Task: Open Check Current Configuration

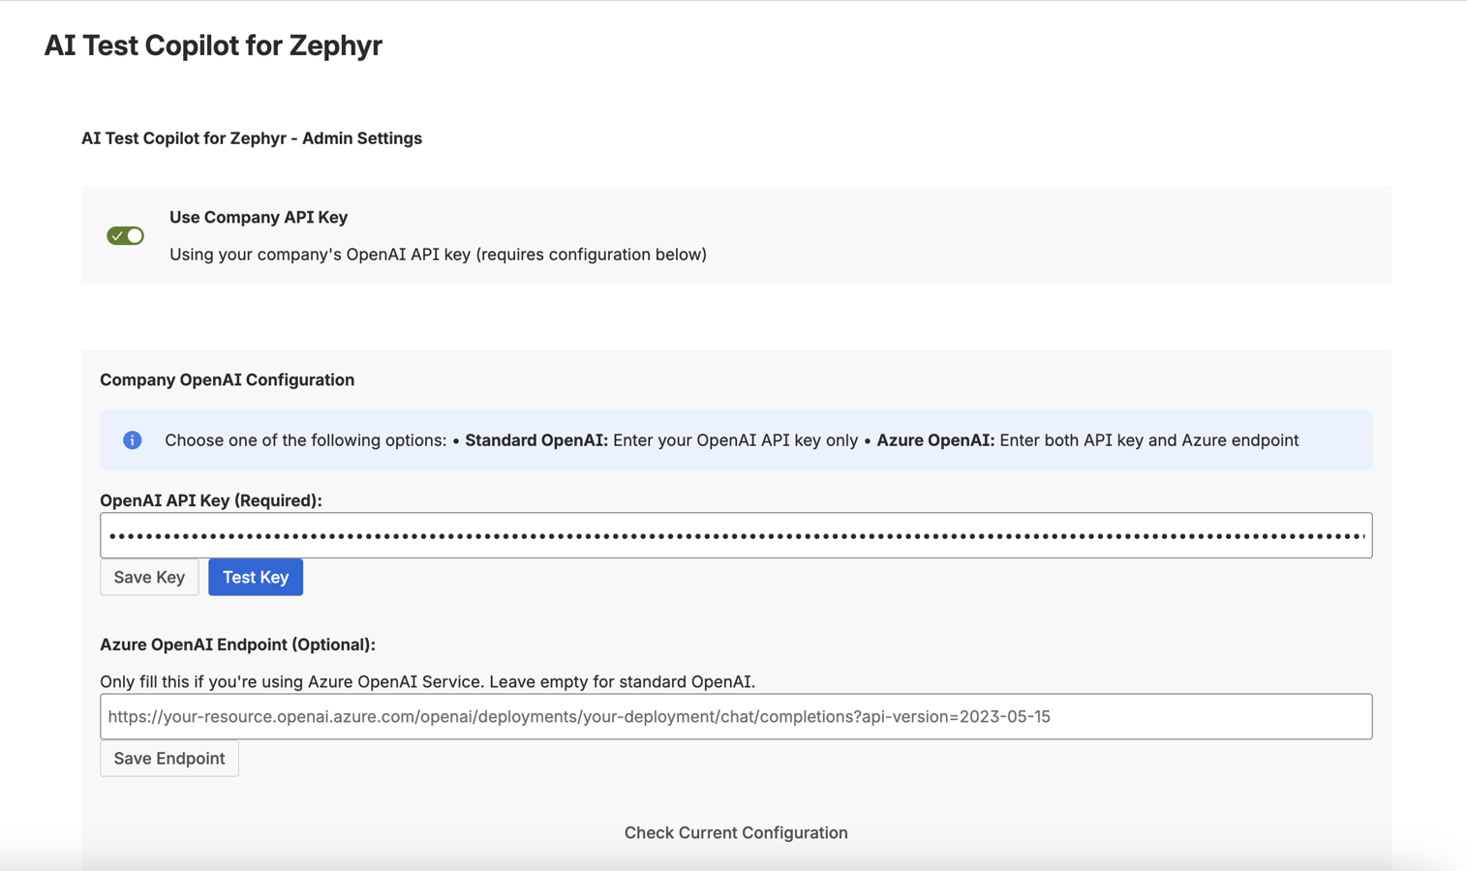Action: pos(735,832)
